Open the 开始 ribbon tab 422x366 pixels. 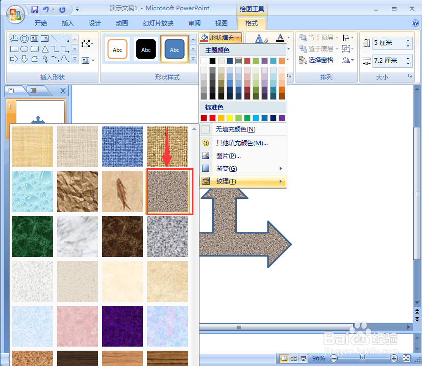click(x=41, y=23)
